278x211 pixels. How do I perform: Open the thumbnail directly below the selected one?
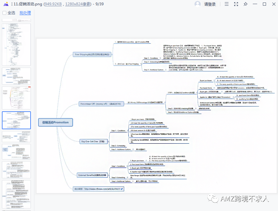pos(16,136)
